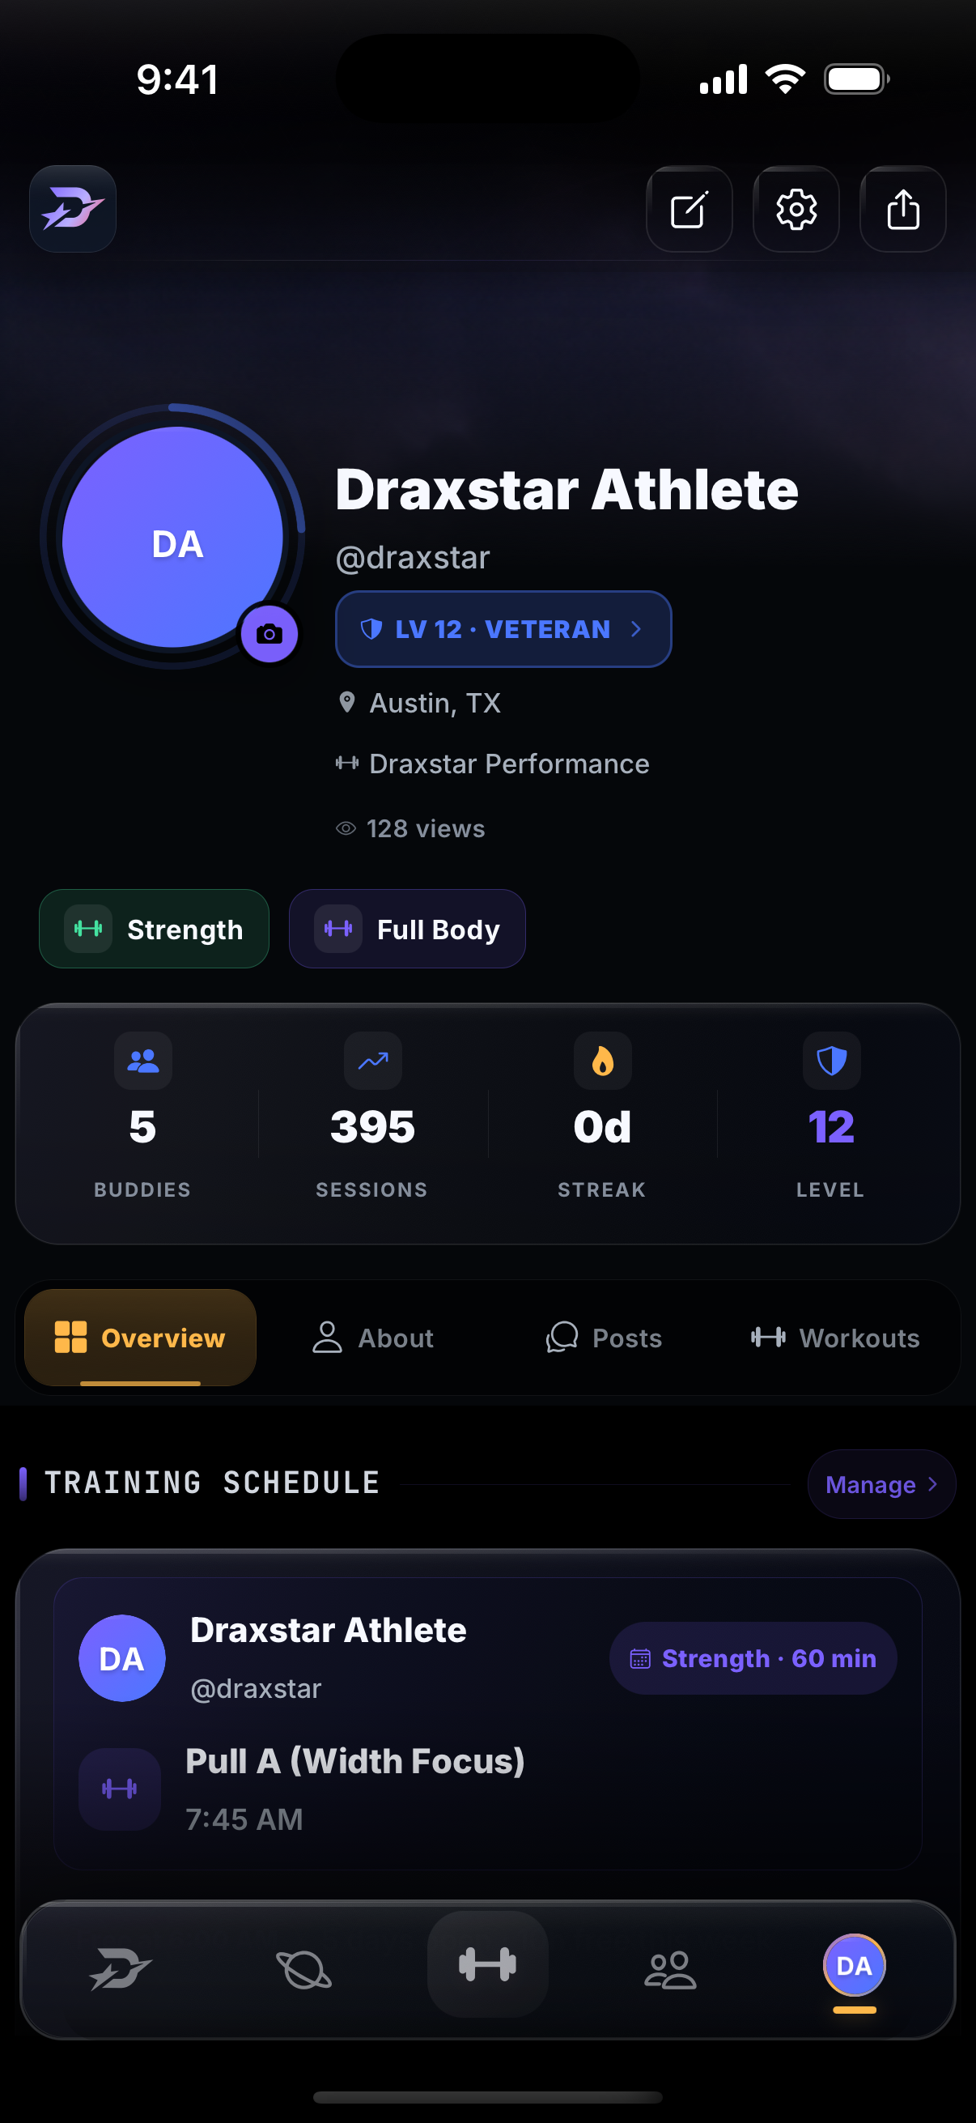The width and height of the screenshot is (976, 2123).
Task: Open the Workouts tab
Action: (835, 1338)
